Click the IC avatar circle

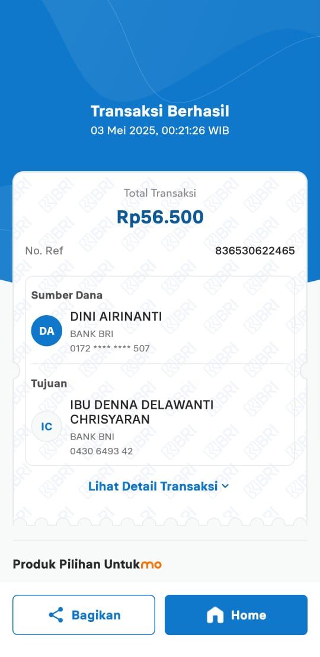click(47, 427)
